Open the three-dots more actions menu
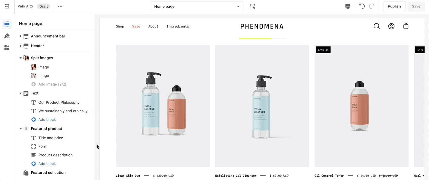 60,6
